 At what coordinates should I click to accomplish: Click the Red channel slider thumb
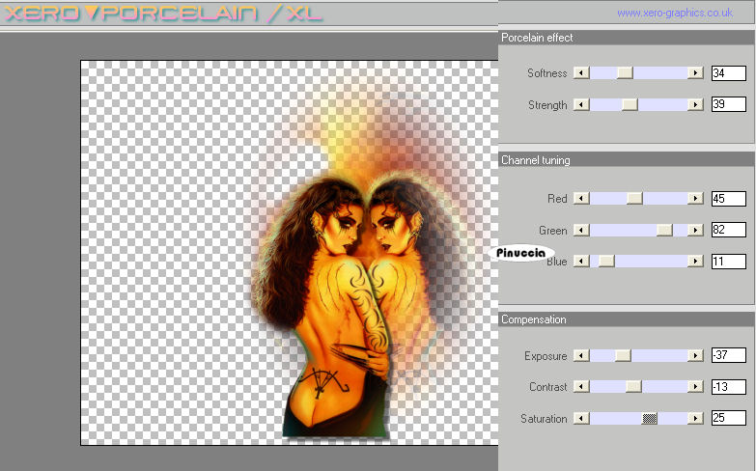click(634, 198)
